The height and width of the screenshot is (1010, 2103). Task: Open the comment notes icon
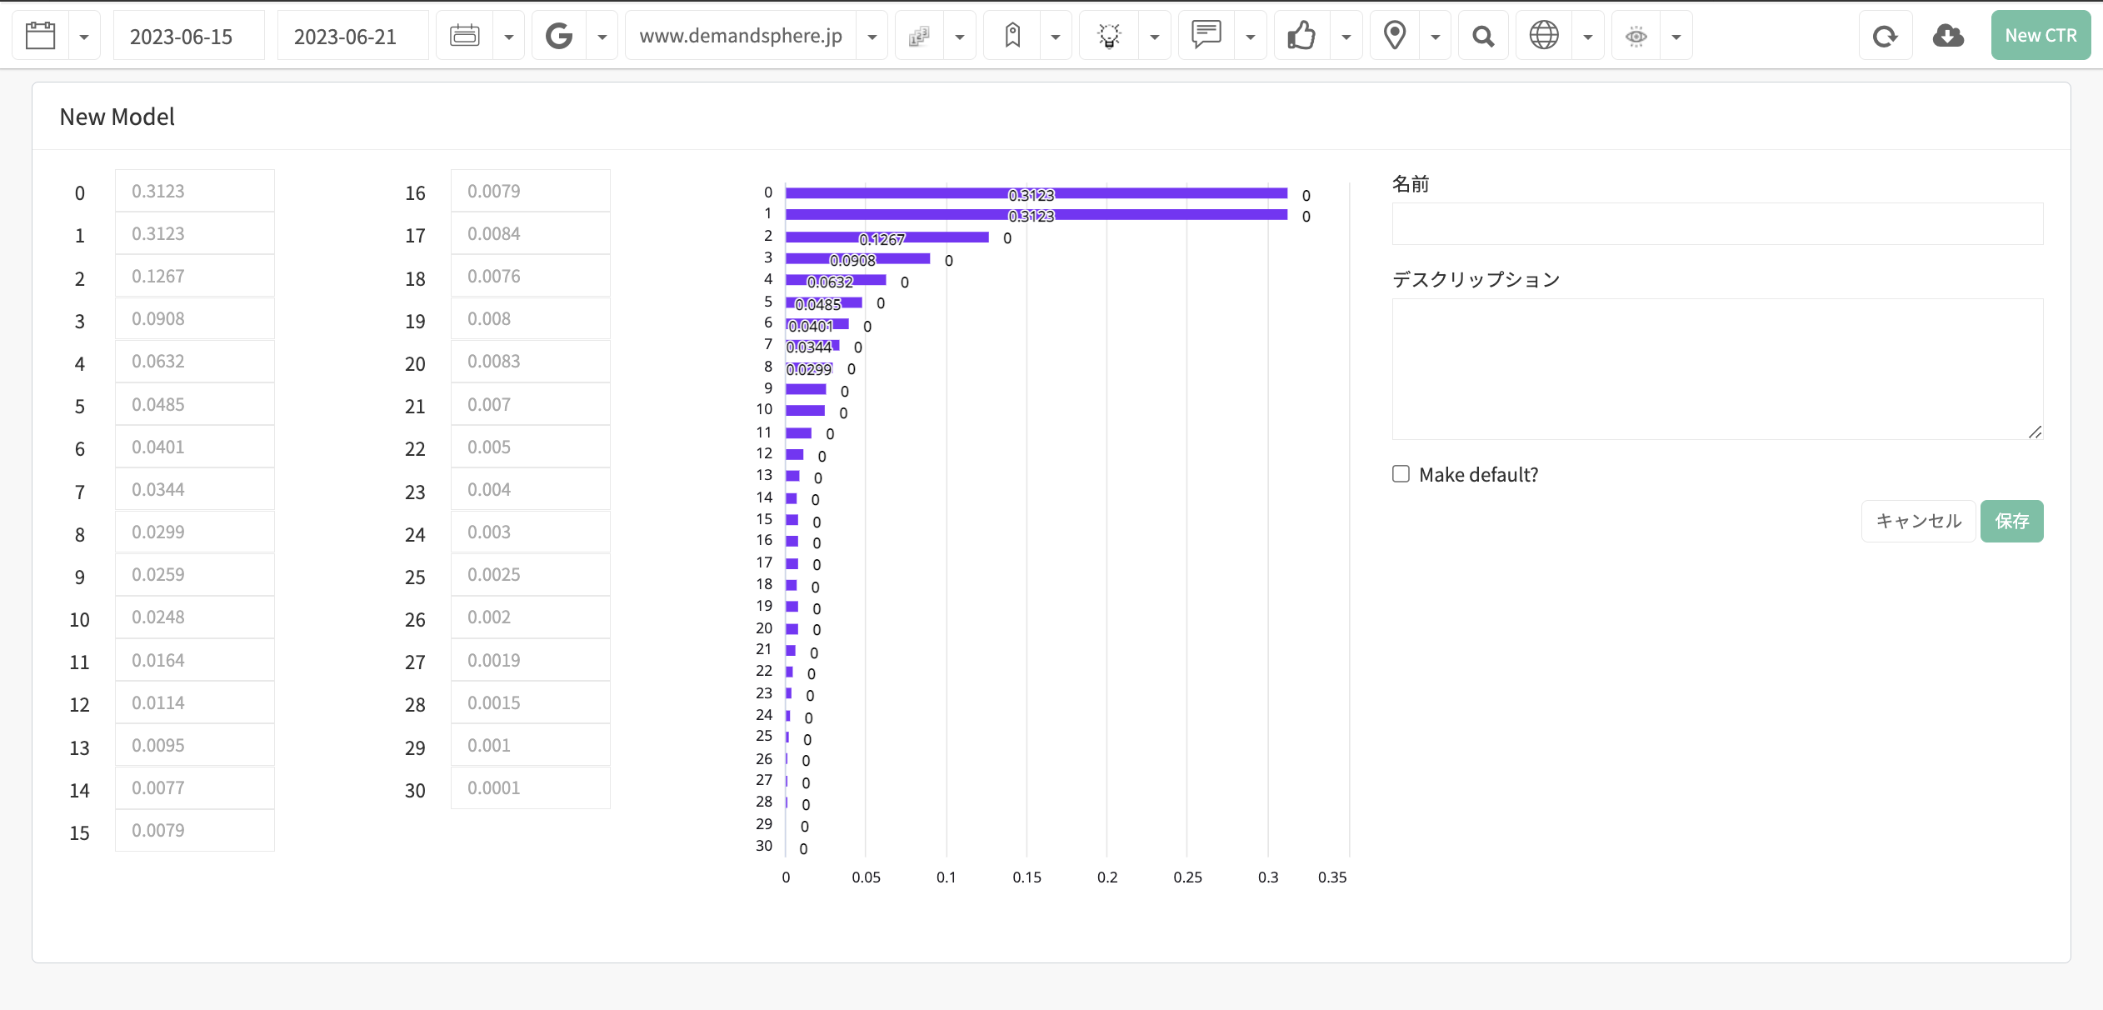coord(1206,35)
